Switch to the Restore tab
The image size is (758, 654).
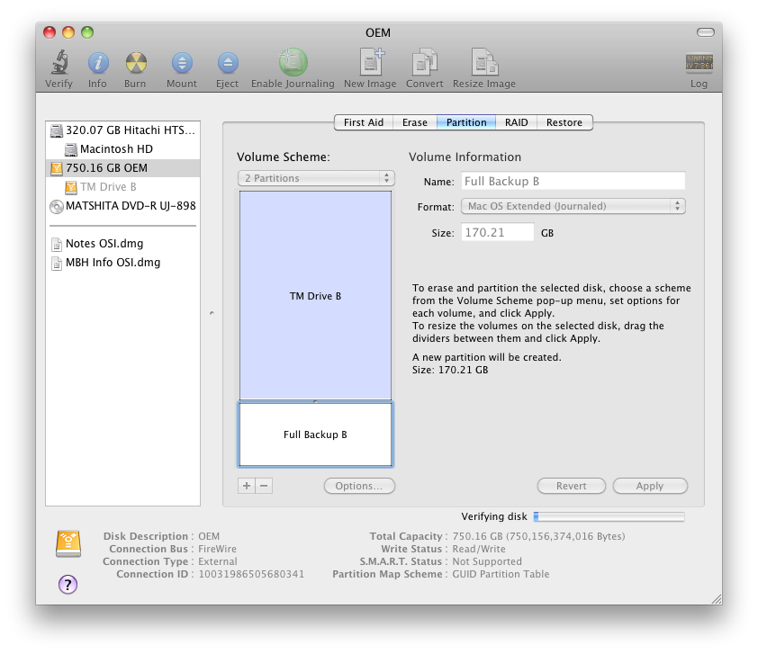[564, 122]
